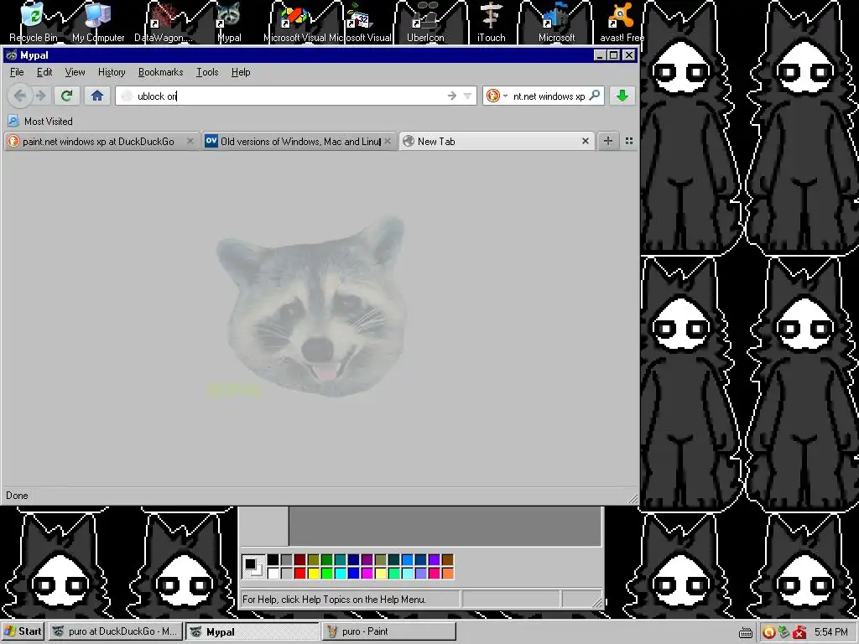859x644 pixels.
Task: Pick the brown swatch in Paint's palette
Action: tap(448, 559)
